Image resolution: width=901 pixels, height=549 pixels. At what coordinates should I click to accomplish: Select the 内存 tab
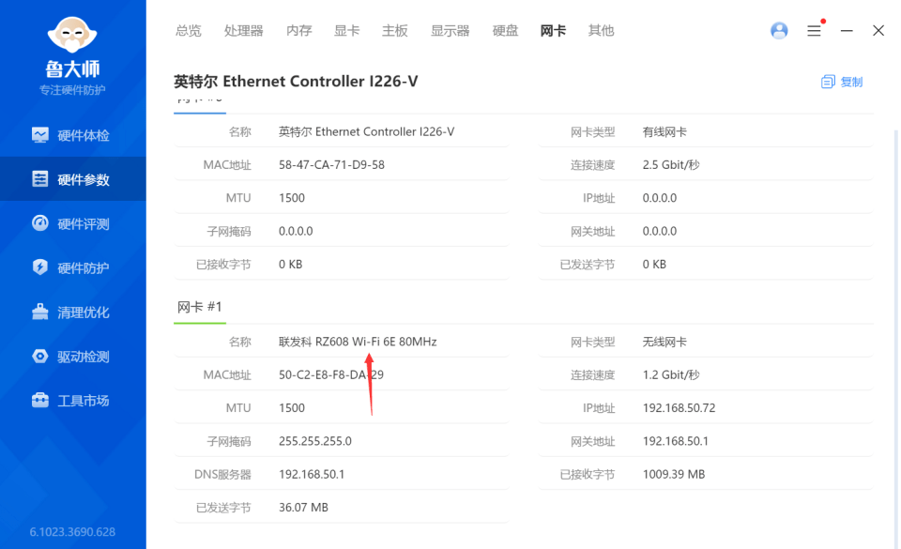(x=298, y=30)
